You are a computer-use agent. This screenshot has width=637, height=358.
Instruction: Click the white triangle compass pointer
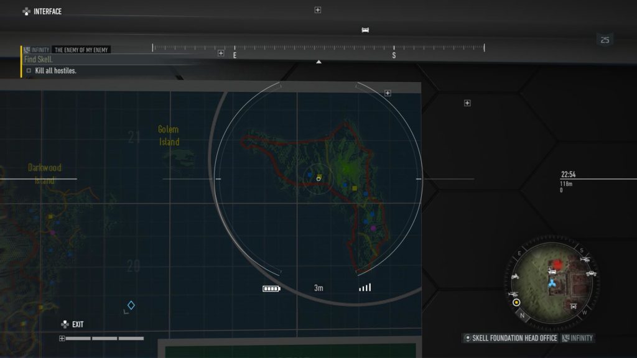coord(319,62)
